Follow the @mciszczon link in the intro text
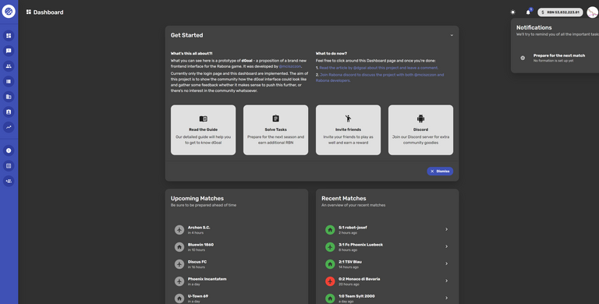The width and height of the screenshot is (599, 304). pos(290,66)
